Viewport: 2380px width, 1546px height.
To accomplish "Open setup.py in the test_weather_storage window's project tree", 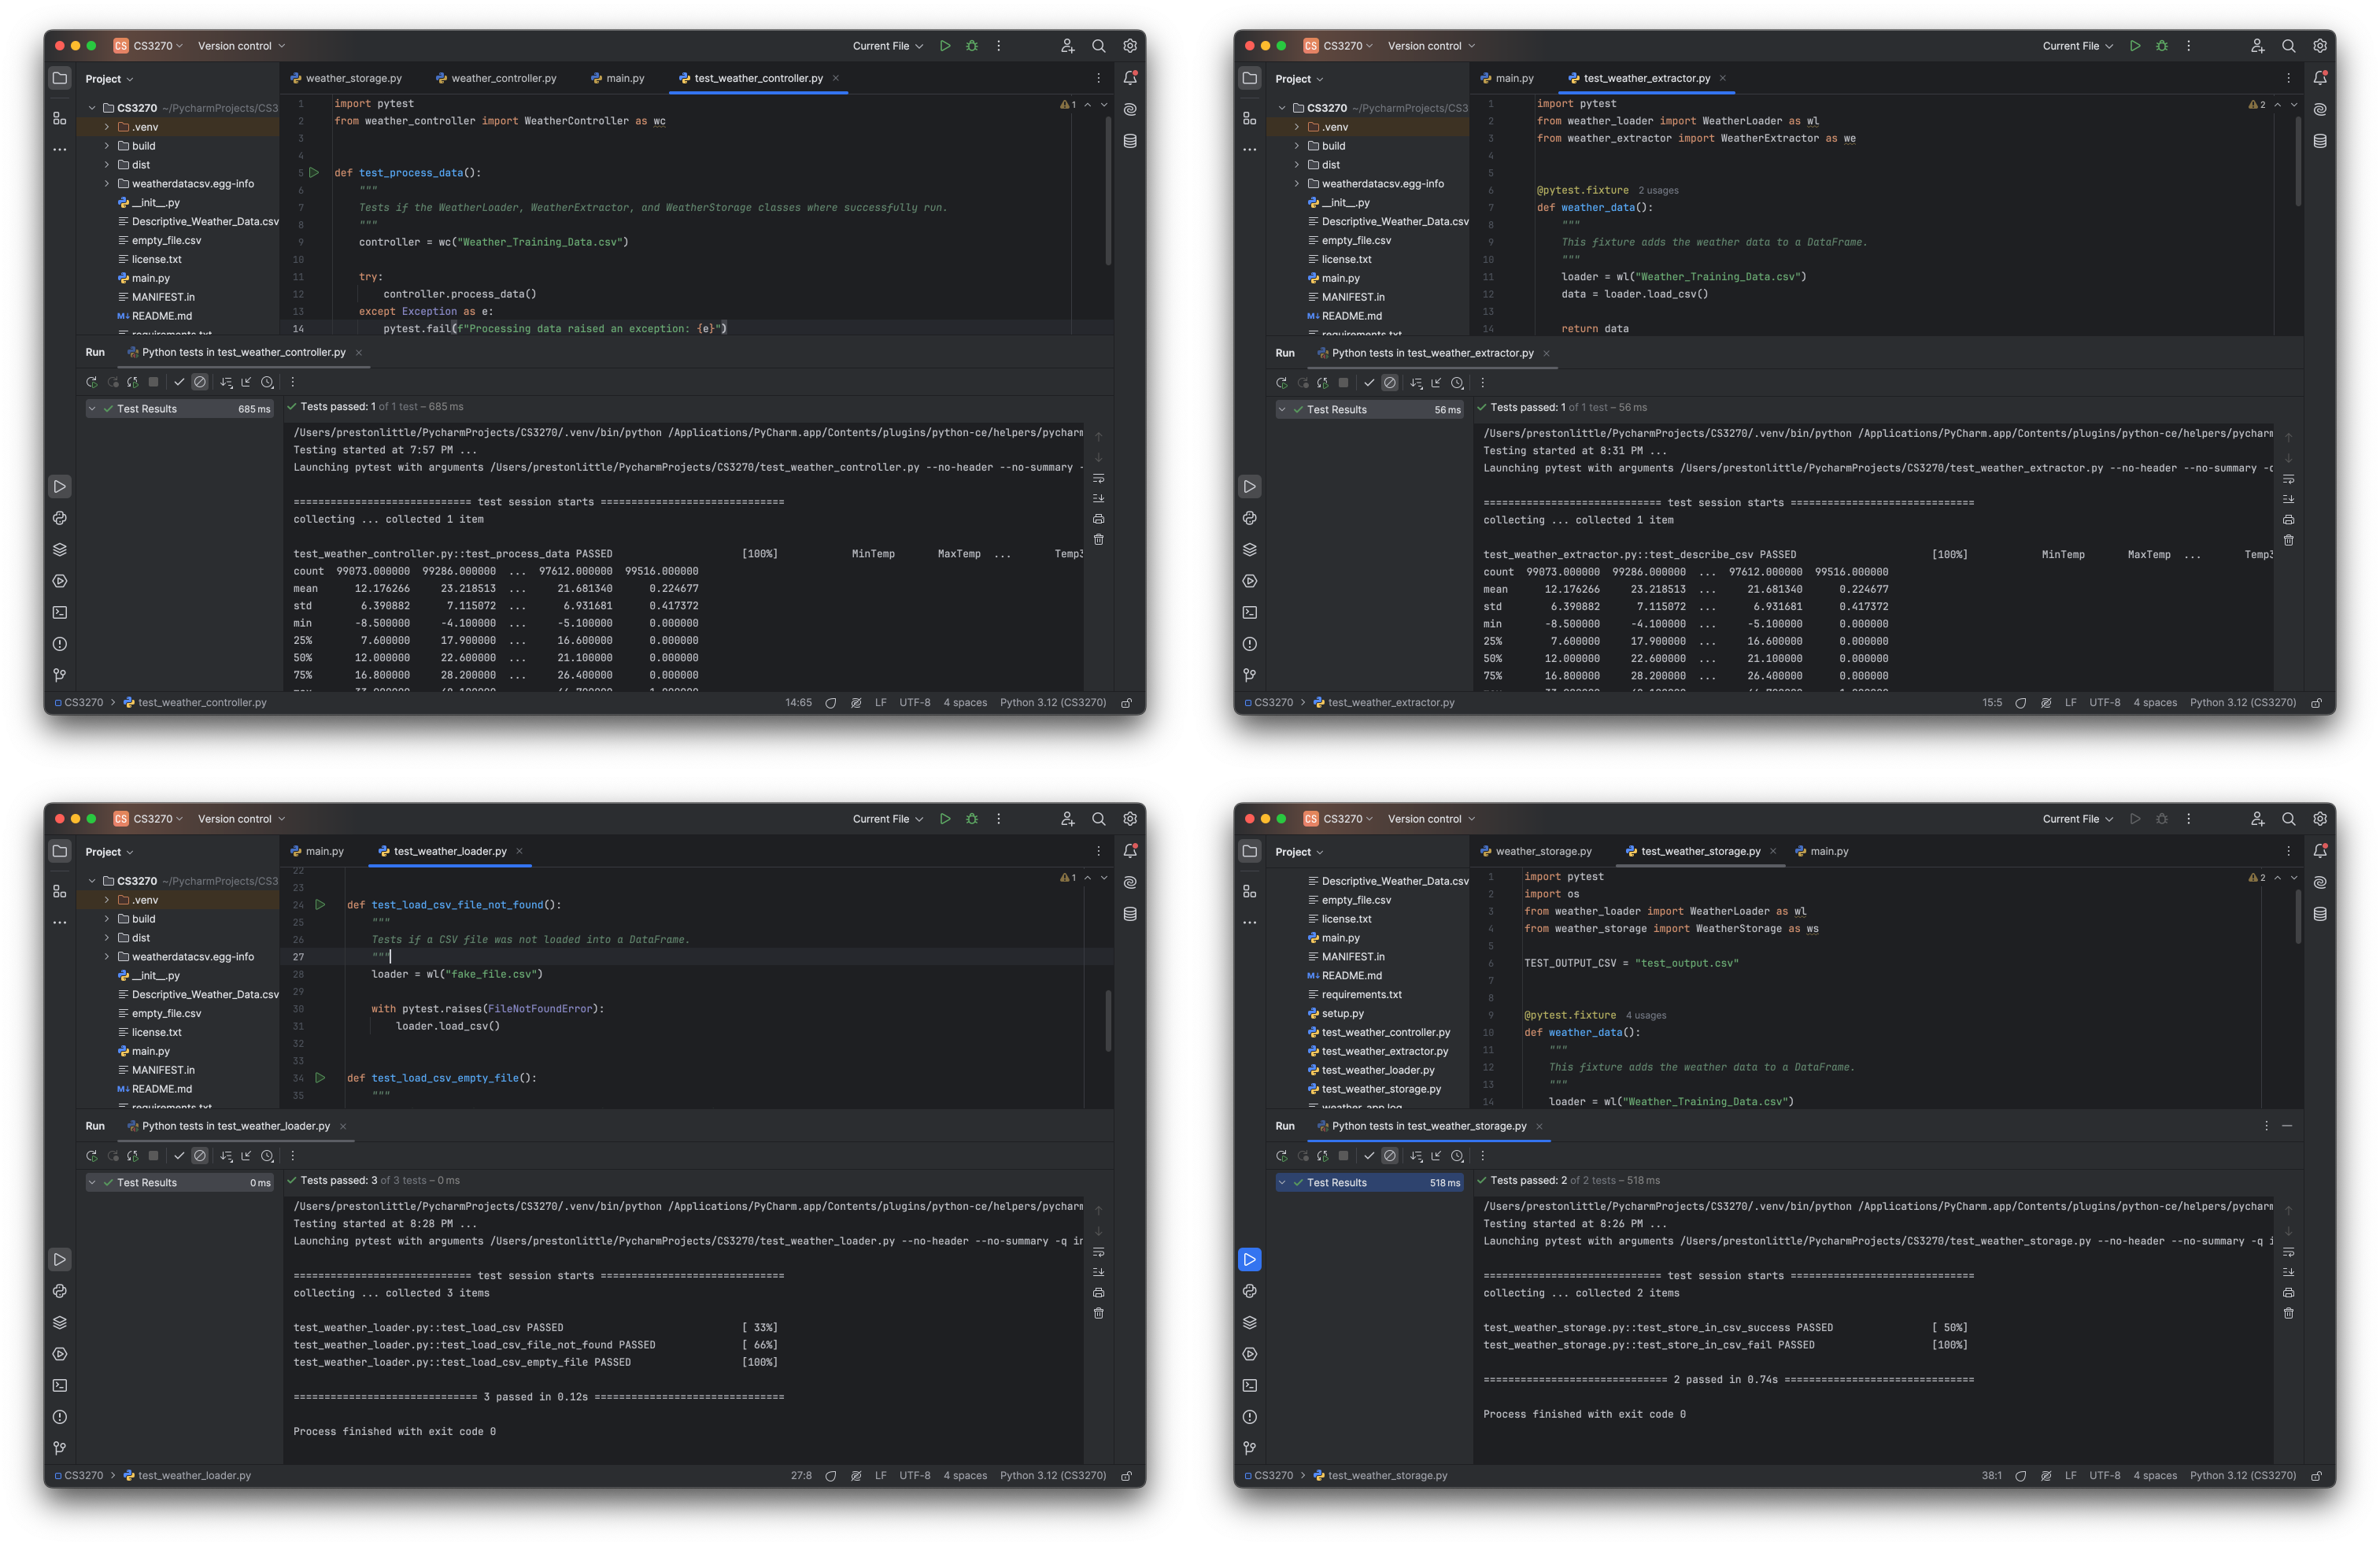I will pos(1342,1013).
